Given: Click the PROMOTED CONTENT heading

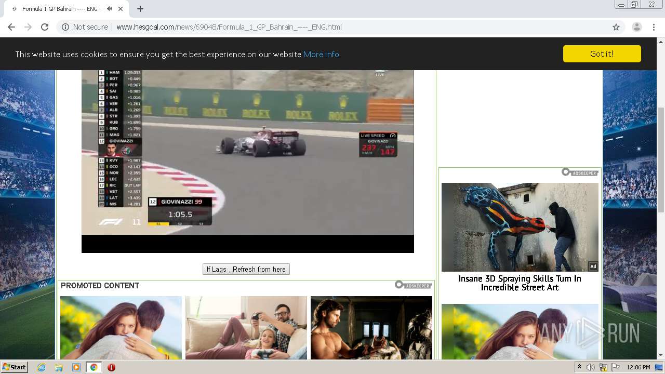Looking at the screenshot, I should pos(100,286).
